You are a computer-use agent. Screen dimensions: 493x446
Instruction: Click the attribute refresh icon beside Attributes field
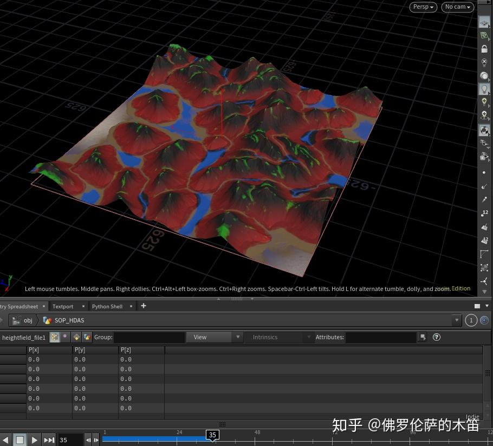(x=423, y=337)
